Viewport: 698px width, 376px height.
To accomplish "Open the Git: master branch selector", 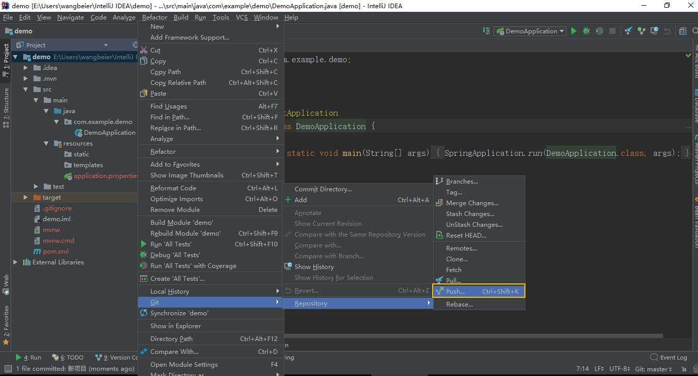I will 653,369.
